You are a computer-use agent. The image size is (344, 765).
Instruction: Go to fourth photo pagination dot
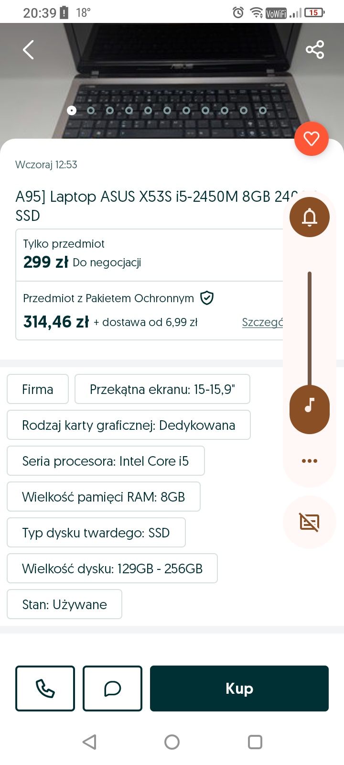[129, 110]
